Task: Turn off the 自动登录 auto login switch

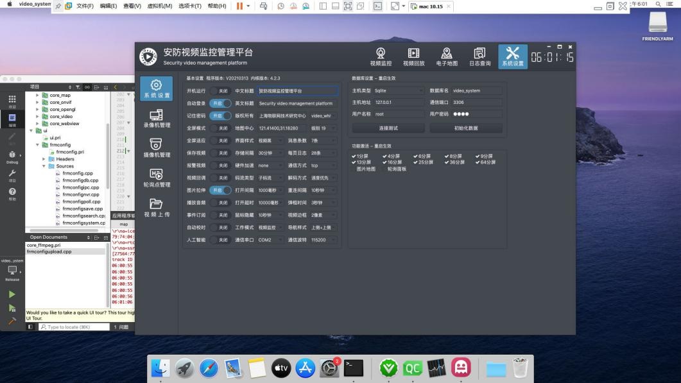Action: coord(220,103)
